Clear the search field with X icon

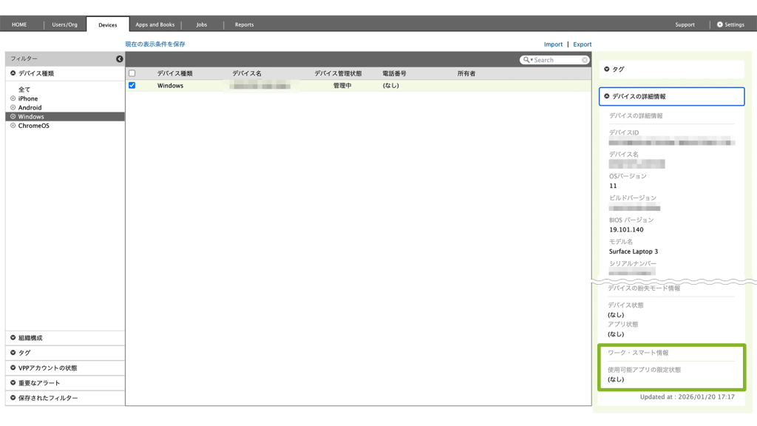[x=585, y=60]
